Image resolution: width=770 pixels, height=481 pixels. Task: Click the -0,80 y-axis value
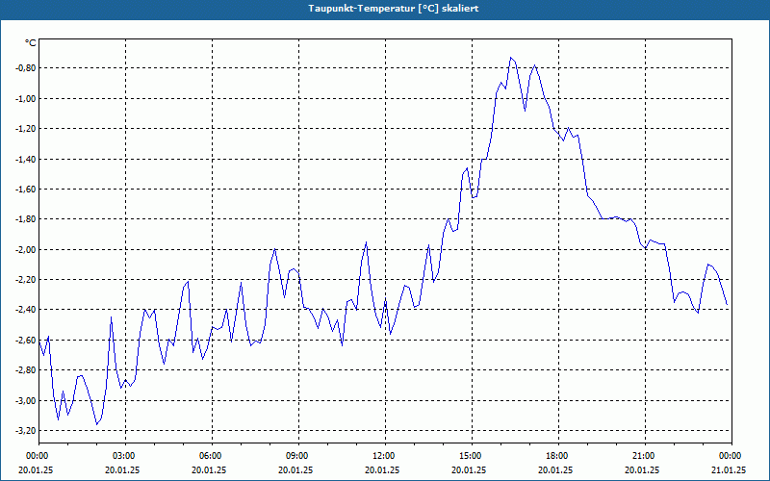click(x=26, y=68)
